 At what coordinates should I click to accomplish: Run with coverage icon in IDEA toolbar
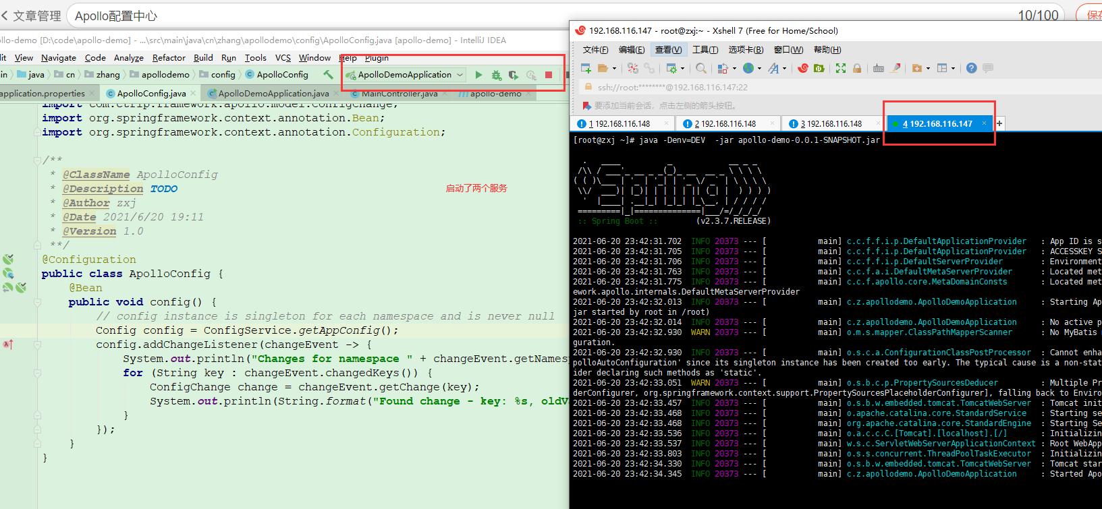point(514,75)
